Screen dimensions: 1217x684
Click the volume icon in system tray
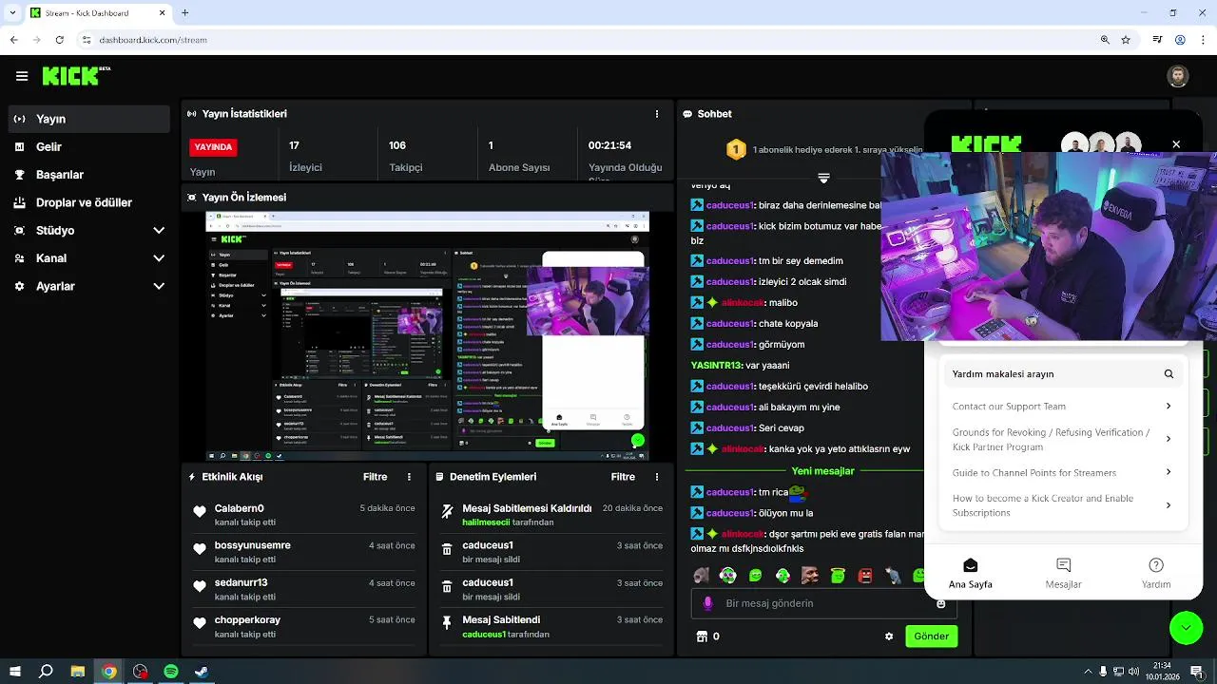coord(1133,672)
